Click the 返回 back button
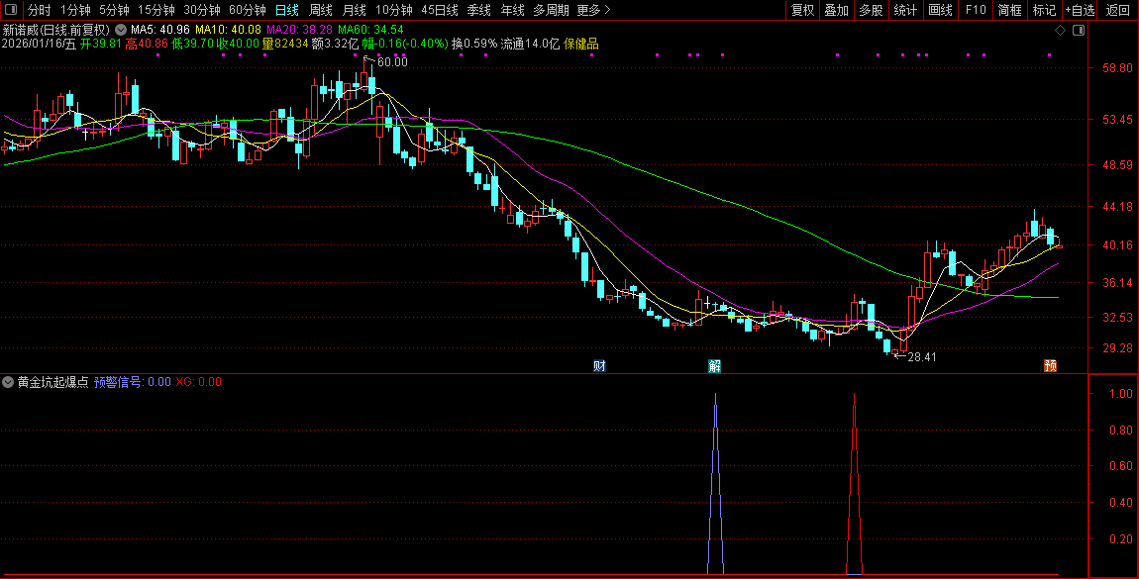 tap(1117, 10)
